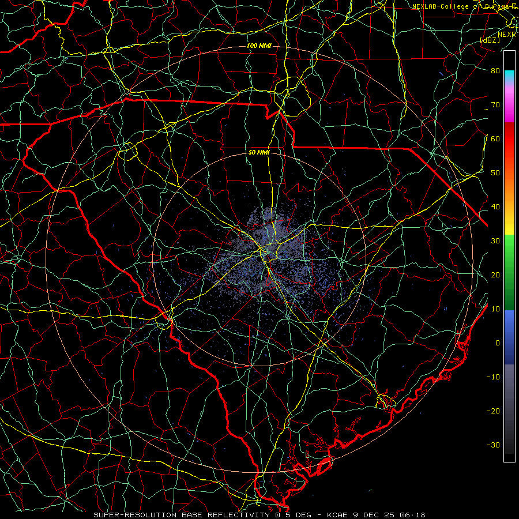Click the -20 value on the dBZ scale
519x519 pixels.
(x=493, y=411)
